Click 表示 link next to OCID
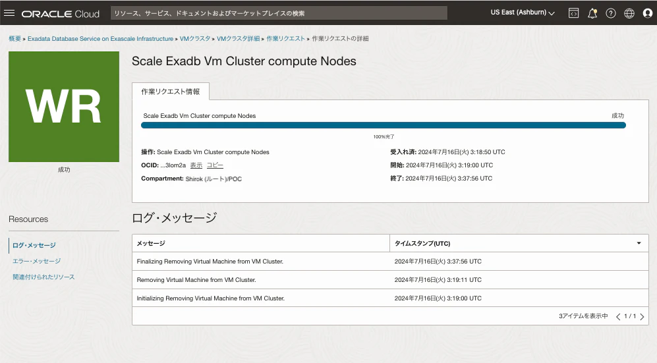The image size is (657, 363). point(196,165)
